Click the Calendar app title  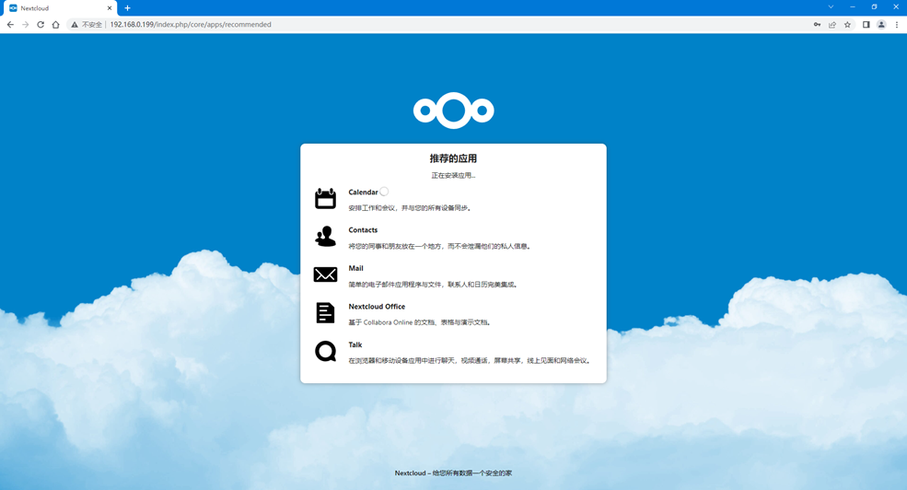[x=363, y=192]
